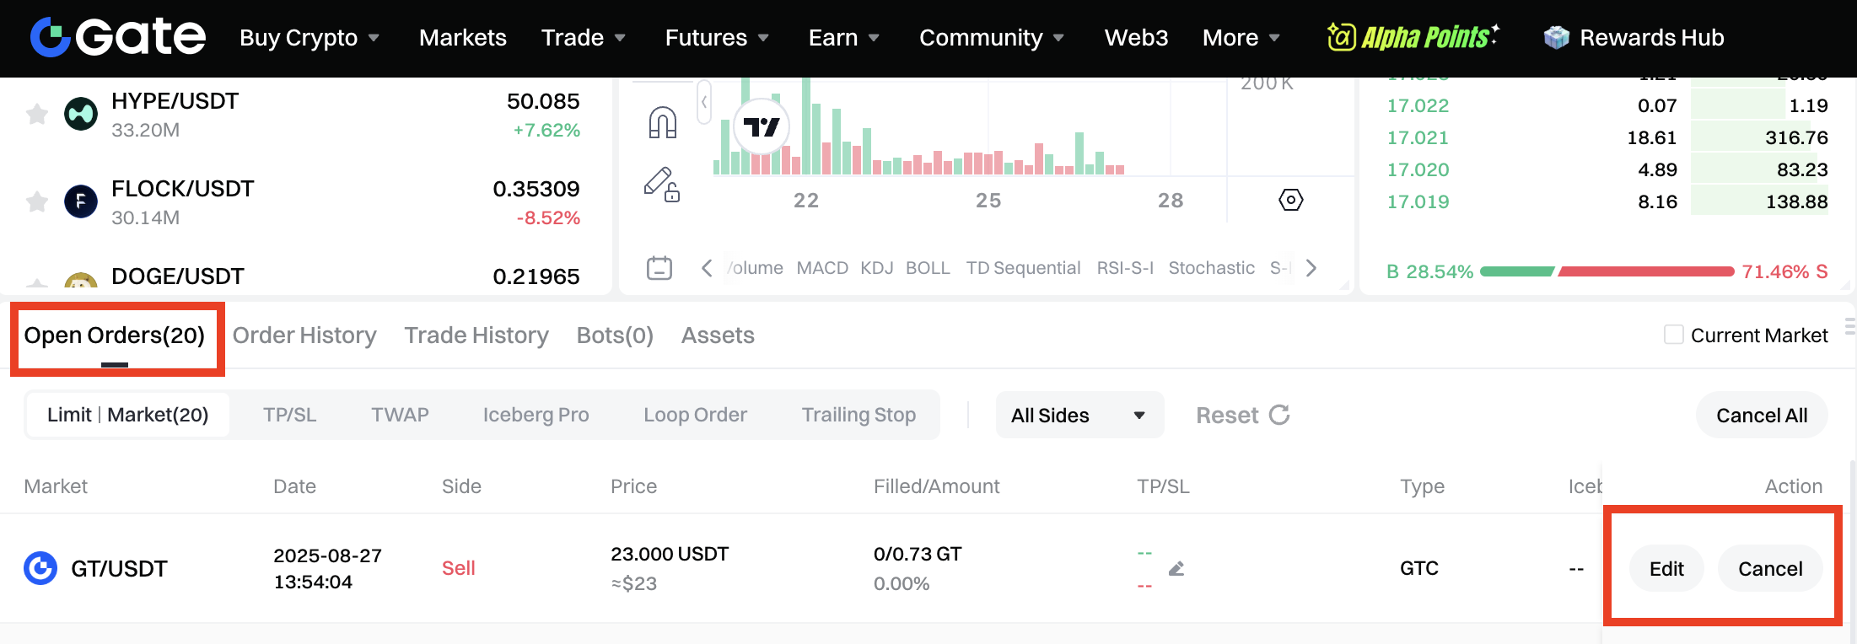
Task: Click the Gate logo in header
Action: click(x=117, y=37)
